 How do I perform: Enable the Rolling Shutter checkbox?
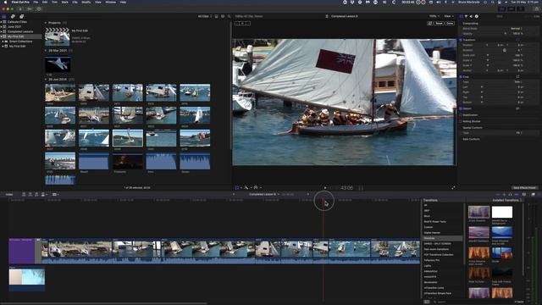[461, 121]
